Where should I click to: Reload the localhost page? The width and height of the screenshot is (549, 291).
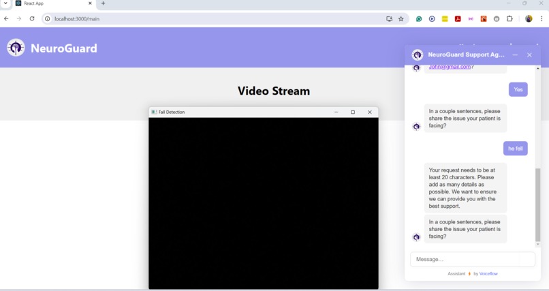pyautogui.click(x=32, y=19)
